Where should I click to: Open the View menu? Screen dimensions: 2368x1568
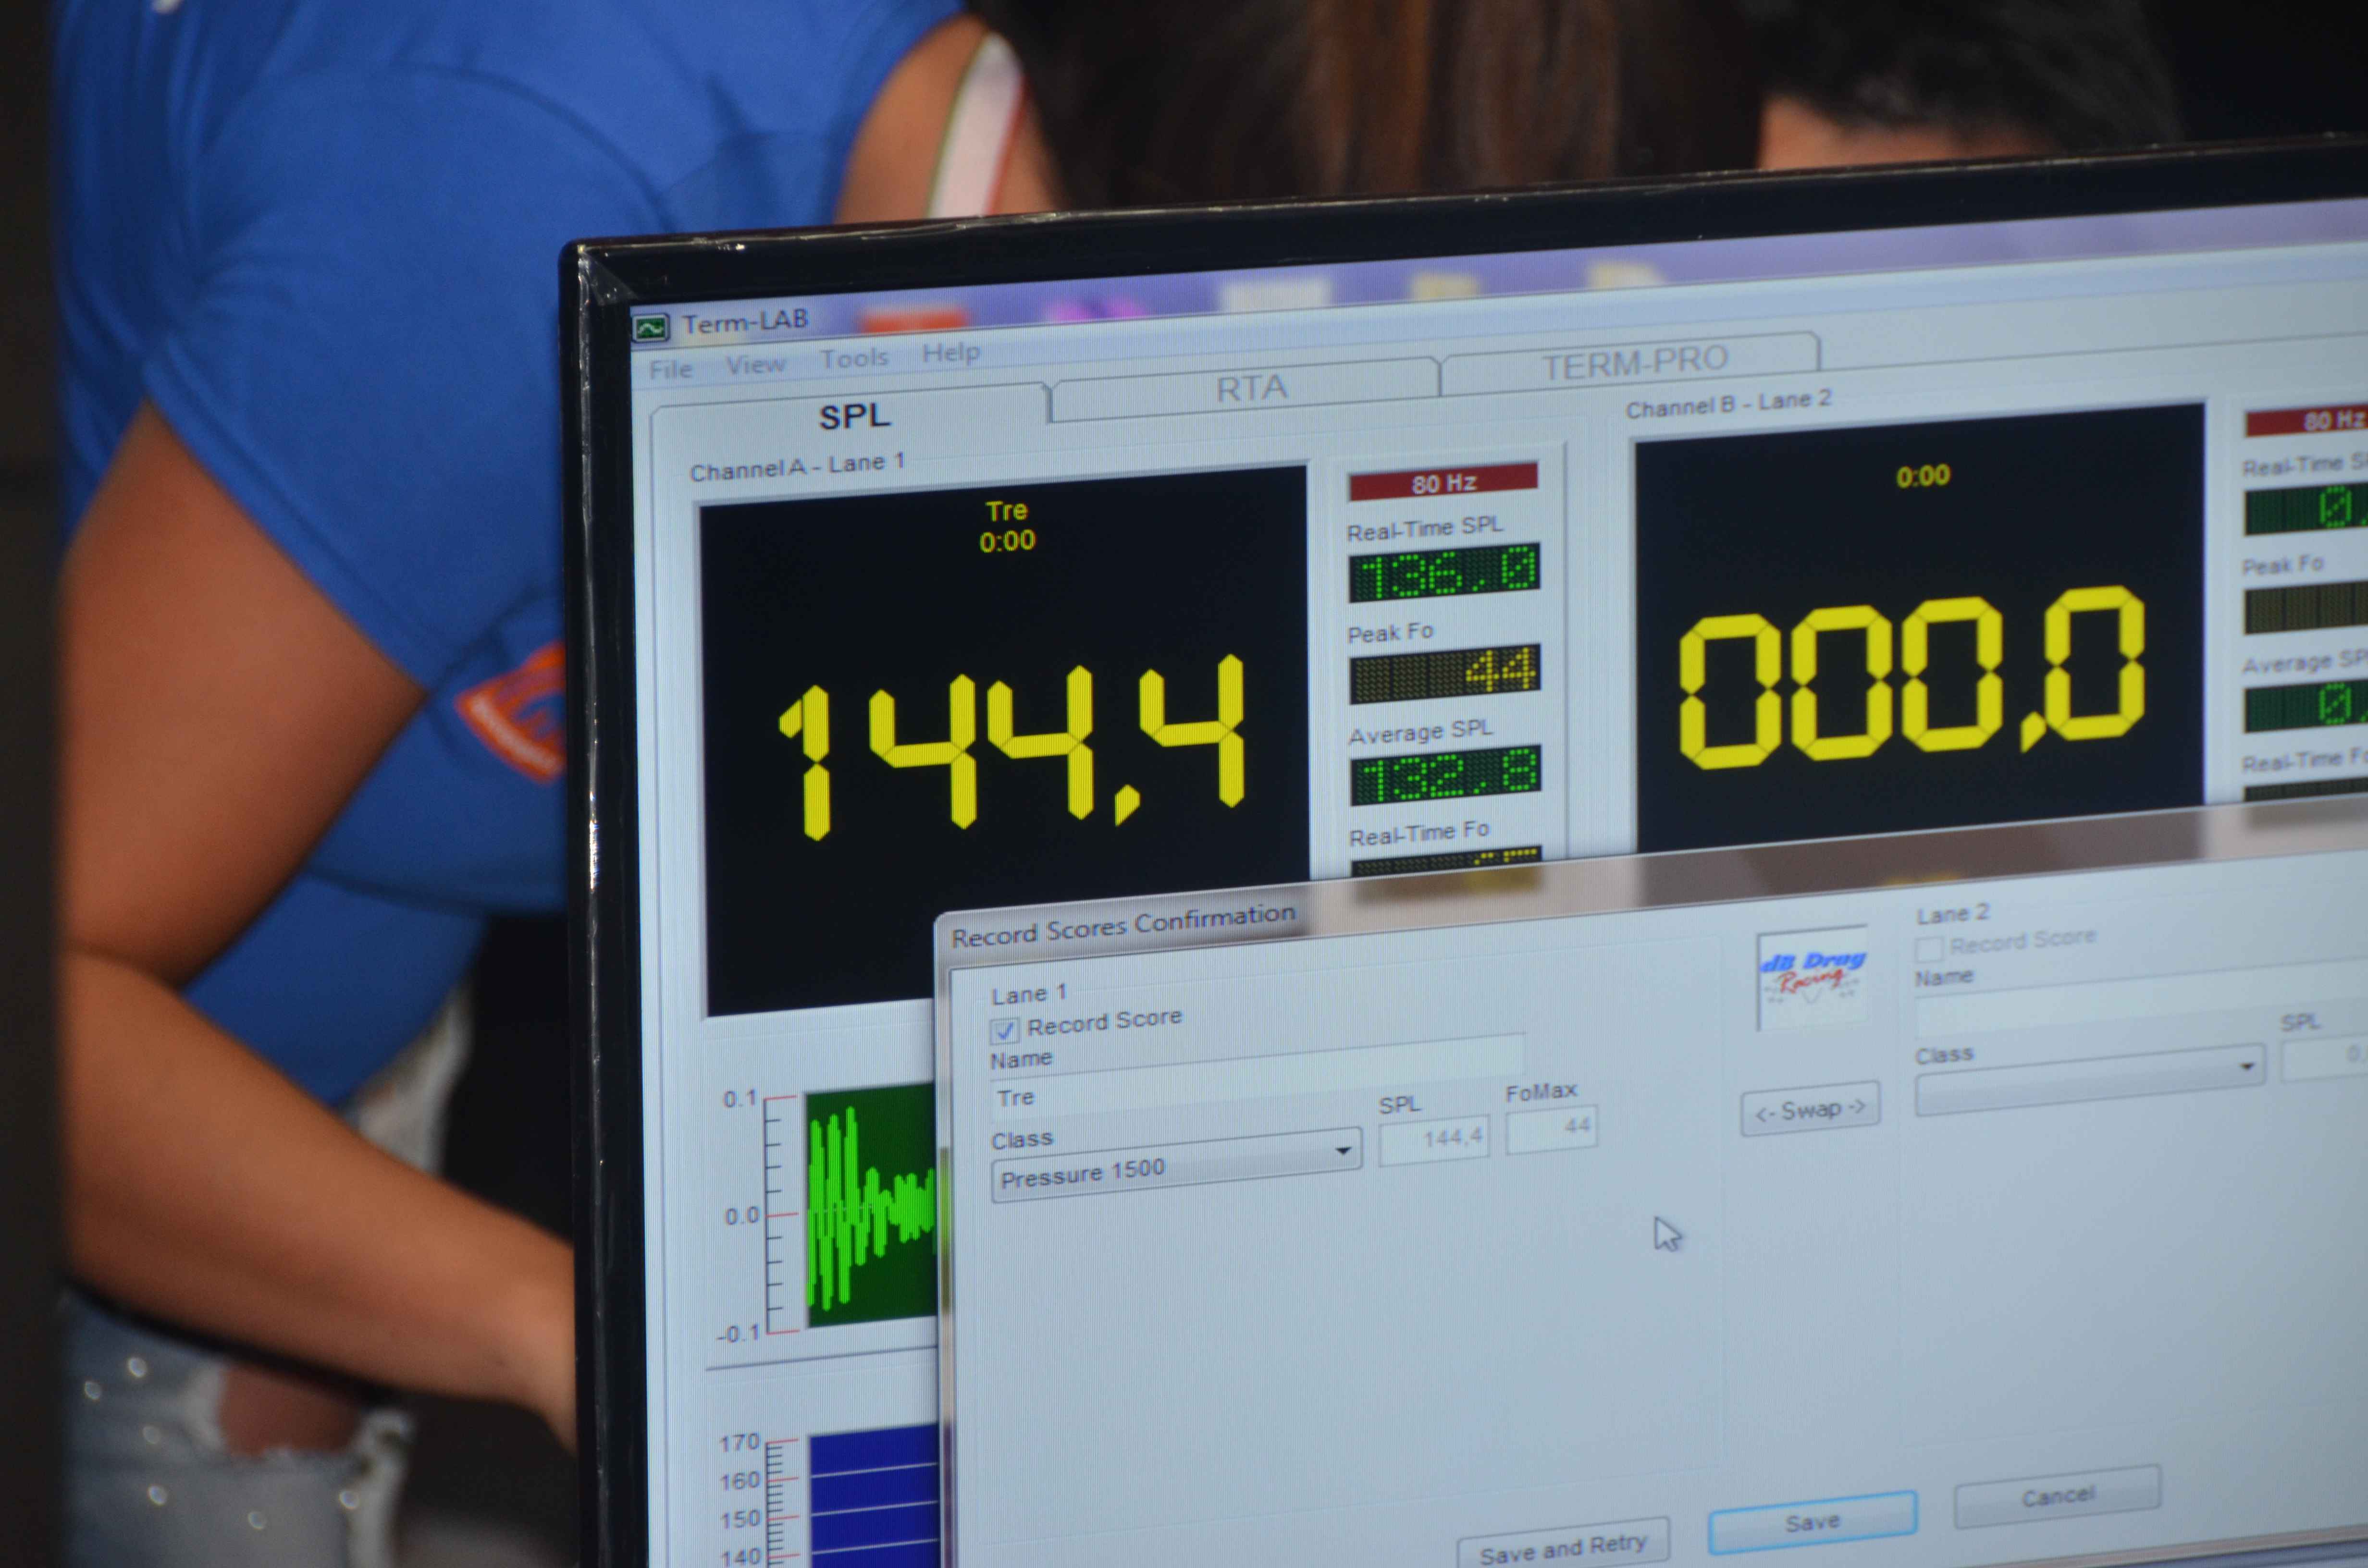(x=755, y=364)
